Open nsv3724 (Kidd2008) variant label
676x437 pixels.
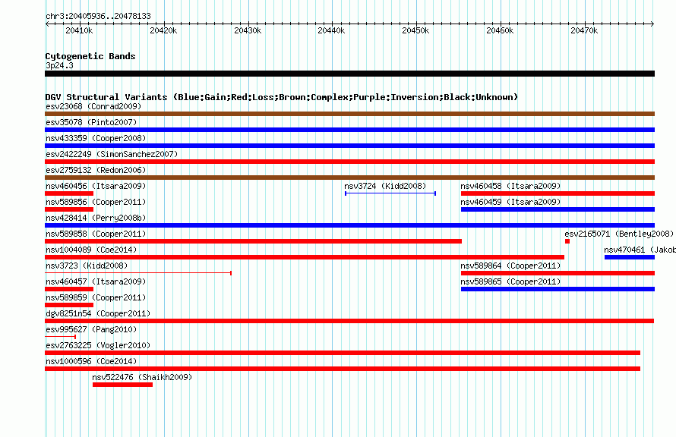[x=385, y=186]
